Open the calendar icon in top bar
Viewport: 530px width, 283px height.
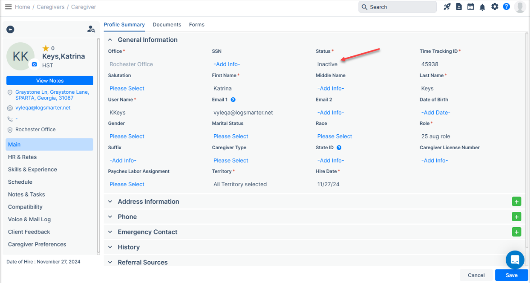point(471,7)
